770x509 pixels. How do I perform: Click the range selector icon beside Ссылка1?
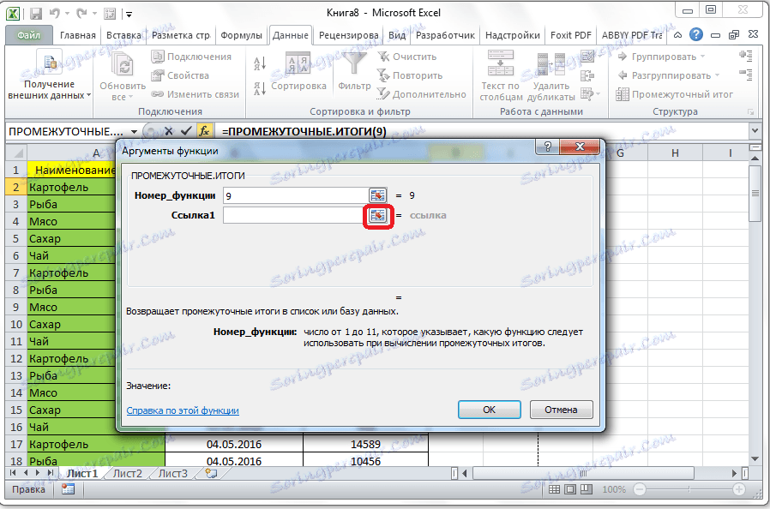pos(378,215)
